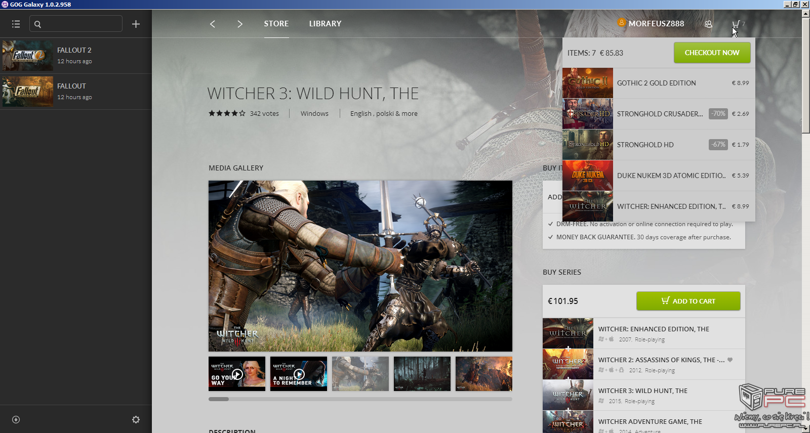810x433 pixels.
Task: Add a game with the plus icon
Action: coord(136,24)
